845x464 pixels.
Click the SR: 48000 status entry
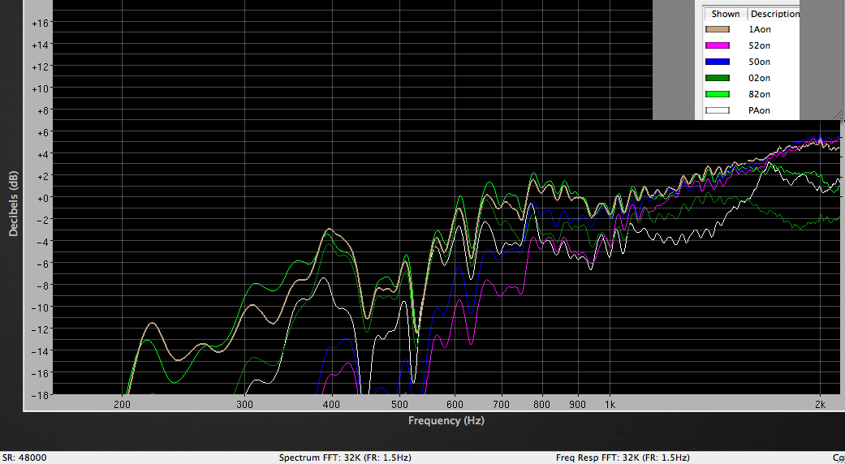pos(24,458)
